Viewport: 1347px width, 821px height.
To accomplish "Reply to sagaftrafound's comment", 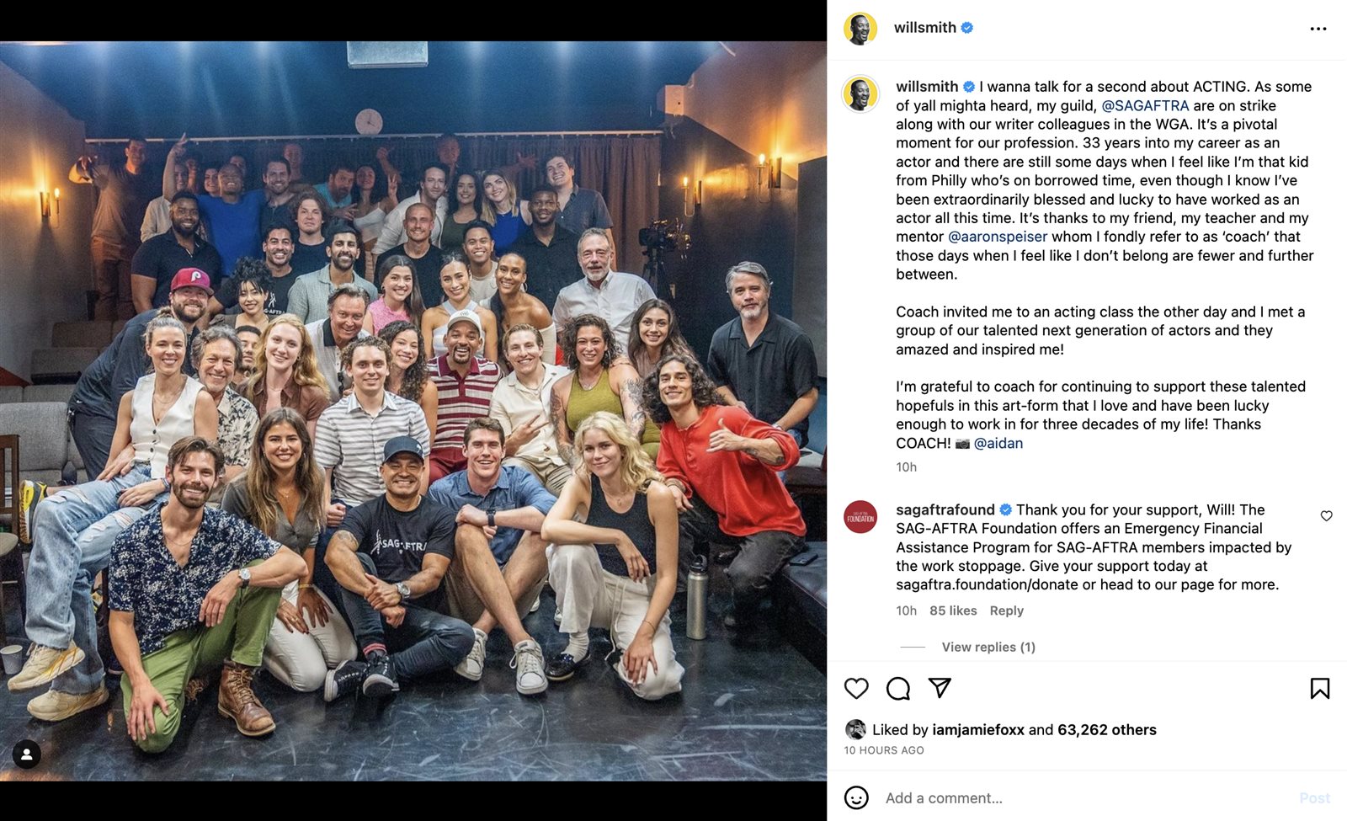I will click(x=1007, y=610).
